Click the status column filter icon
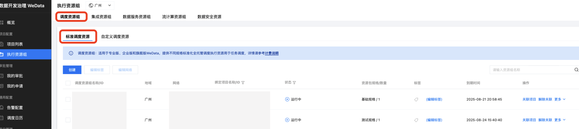Viewport: 579px width, 129px height. (x=294, y=83)
